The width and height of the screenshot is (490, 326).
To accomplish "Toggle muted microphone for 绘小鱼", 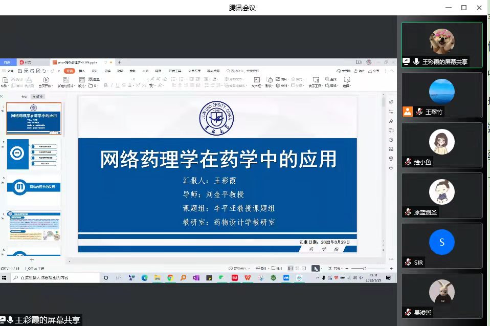I will coord(408,162).
